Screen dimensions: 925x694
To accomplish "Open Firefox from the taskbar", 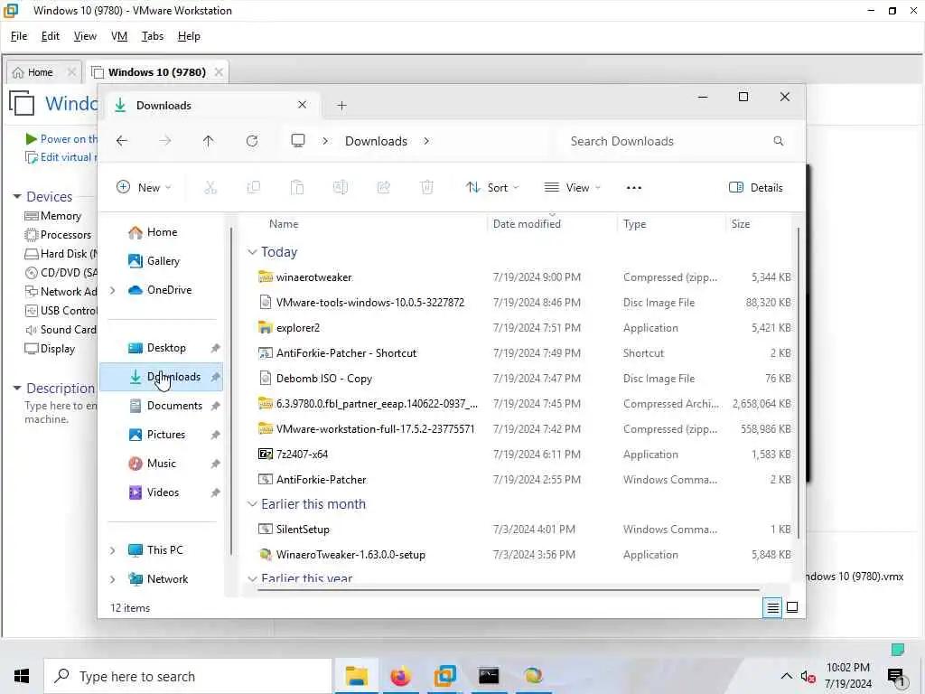I will tap(400, 676).
